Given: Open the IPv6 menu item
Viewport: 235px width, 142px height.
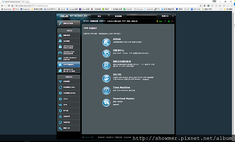Looking at the screenshot, I should click(x=69, y=99).
